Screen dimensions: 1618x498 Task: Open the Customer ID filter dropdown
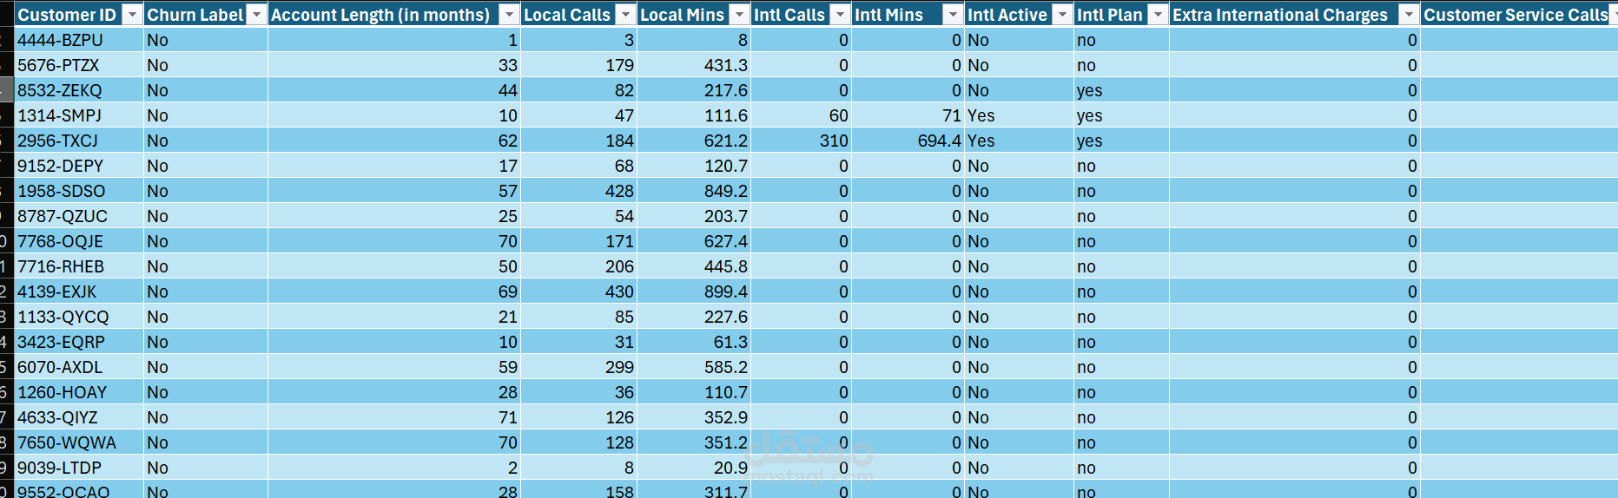(132, 15)
